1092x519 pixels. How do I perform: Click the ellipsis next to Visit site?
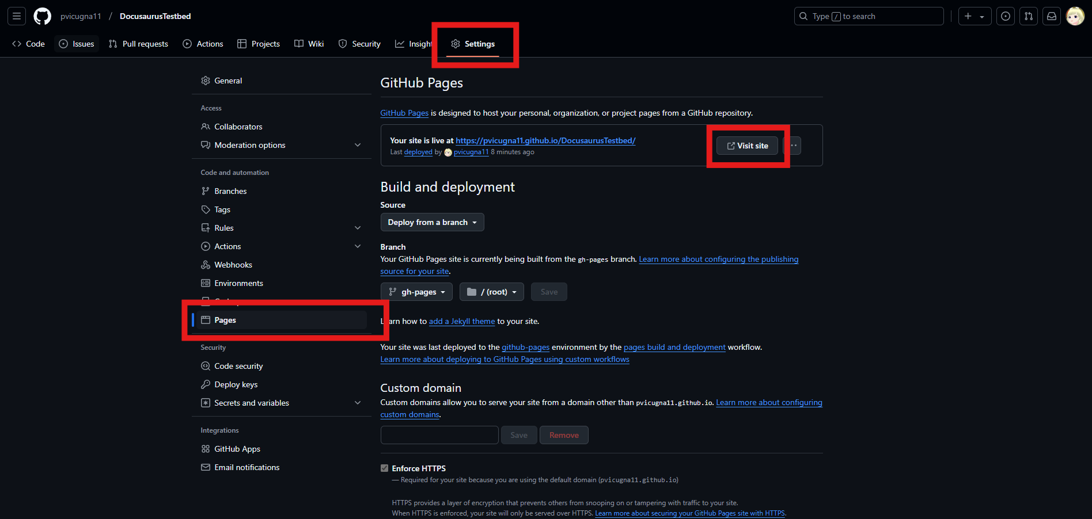point(793,146)
